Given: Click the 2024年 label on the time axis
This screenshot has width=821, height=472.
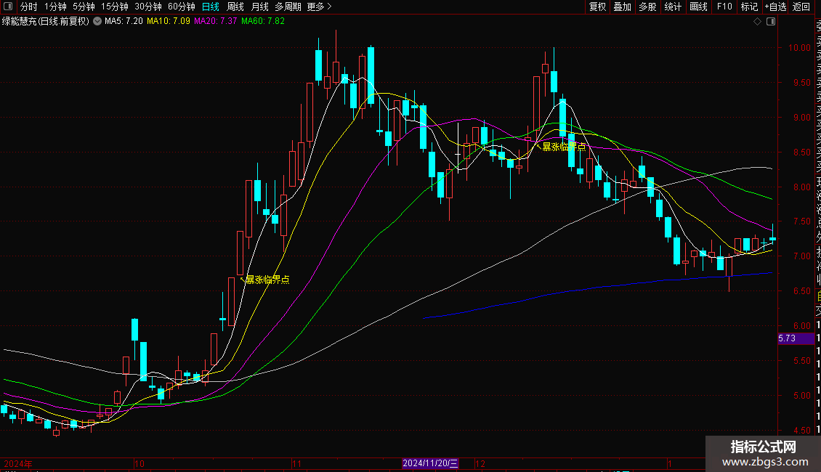Looking at the screenshot, I should [x=18, y=463].
